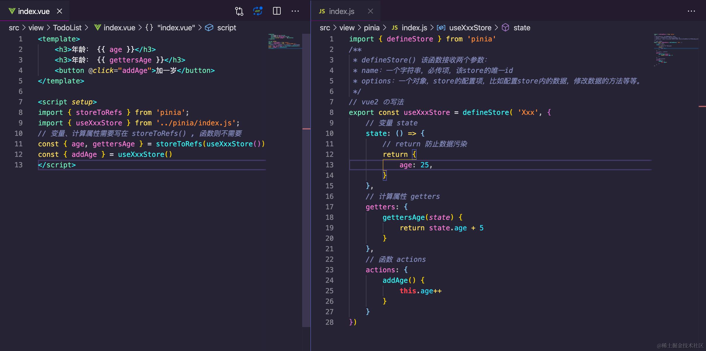
Task: Click view in right breadcrumb
Action: click(x=347, y=28)
